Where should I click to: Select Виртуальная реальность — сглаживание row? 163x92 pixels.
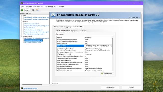point(84,52)
